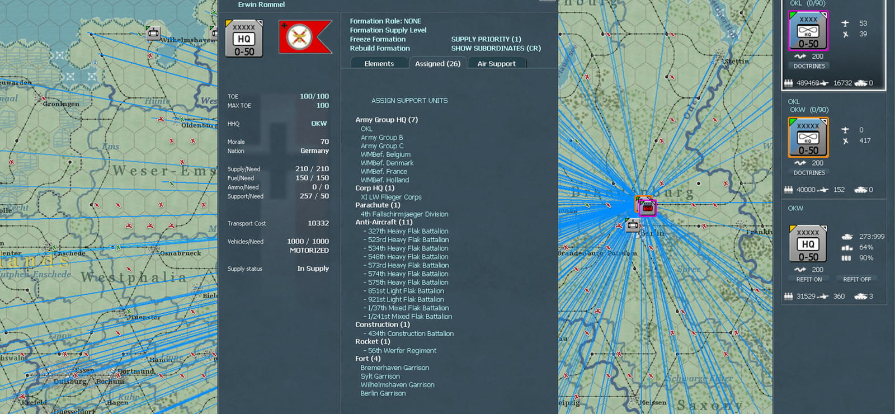Turn REFIT OFF for OKW

pyautogui.click(x=857, y=279)
